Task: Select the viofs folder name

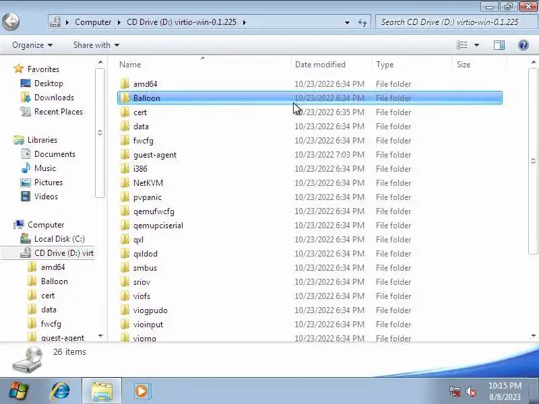Action: point(141,296)
